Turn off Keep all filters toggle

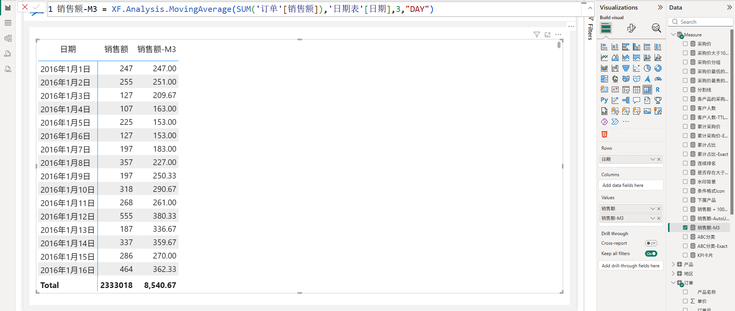click(651, 254)
